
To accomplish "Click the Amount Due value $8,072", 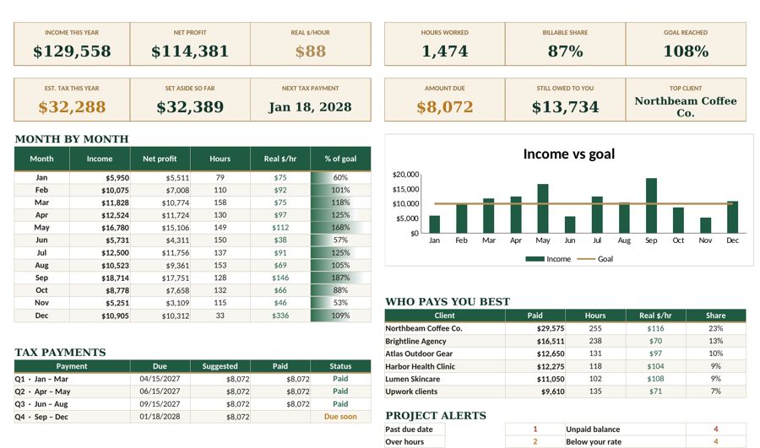I will pyautogui.click(x=444, y=107).
